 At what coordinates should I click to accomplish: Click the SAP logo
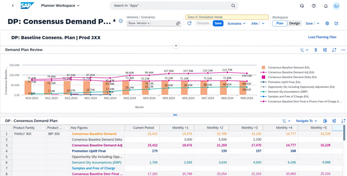(27, 5)
